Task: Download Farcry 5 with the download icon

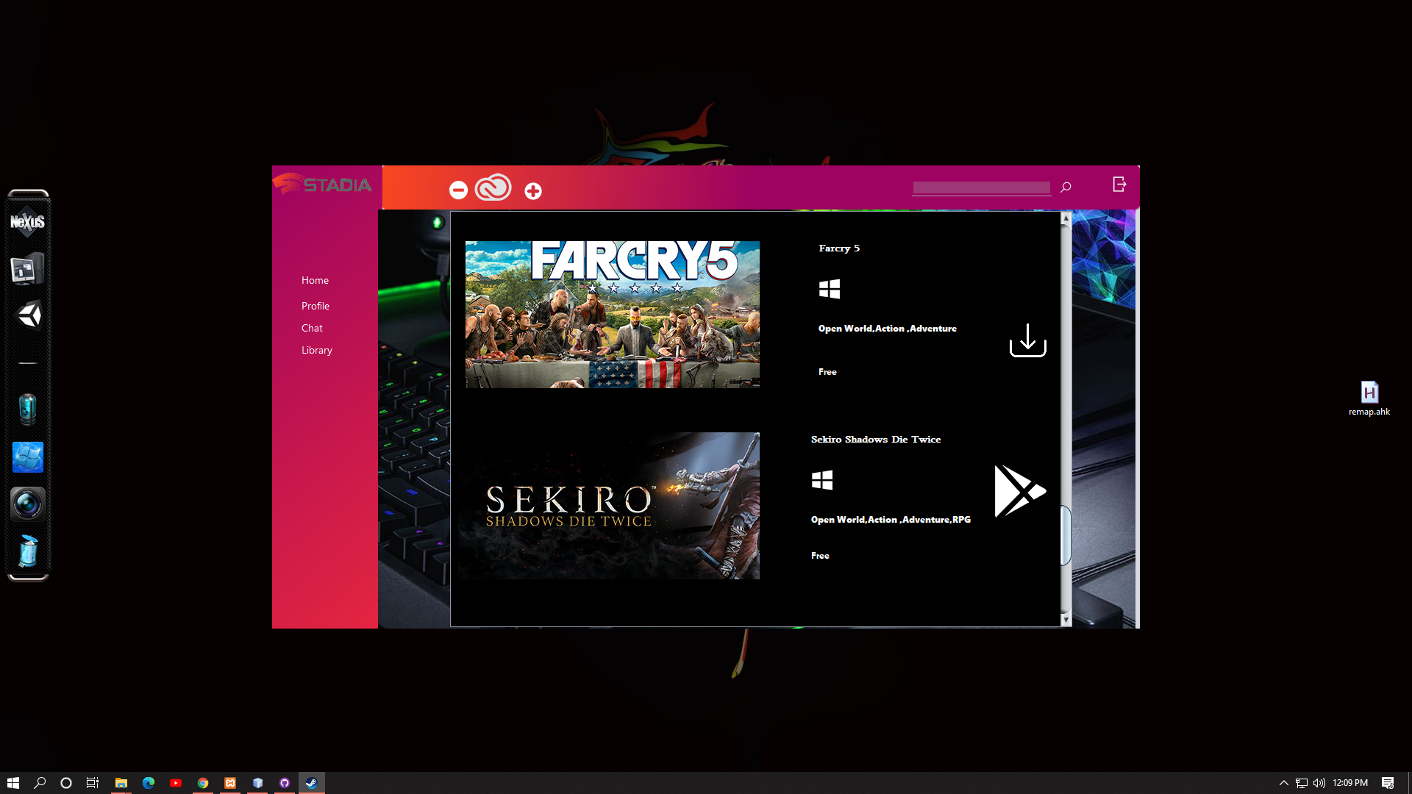Action: (1027, 340)
